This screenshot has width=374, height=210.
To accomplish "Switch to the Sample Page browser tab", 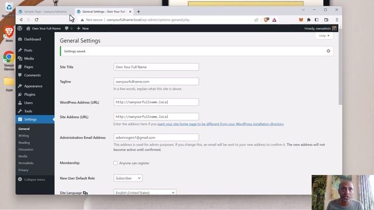I will tap(46, 12).
